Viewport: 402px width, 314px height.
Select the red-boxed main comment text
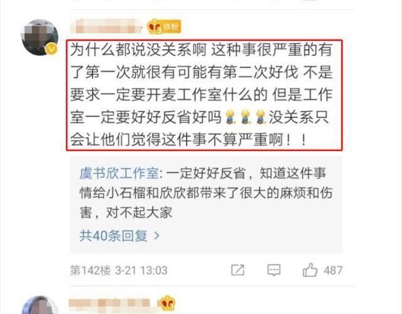tap(204, 95)
